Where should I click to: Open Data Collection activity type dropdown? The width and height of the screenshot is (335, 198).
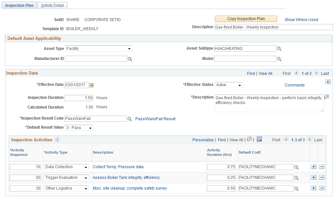66,167
